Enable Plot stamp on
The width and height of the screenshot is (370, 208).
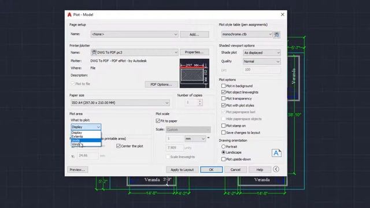tap(223, 126)
